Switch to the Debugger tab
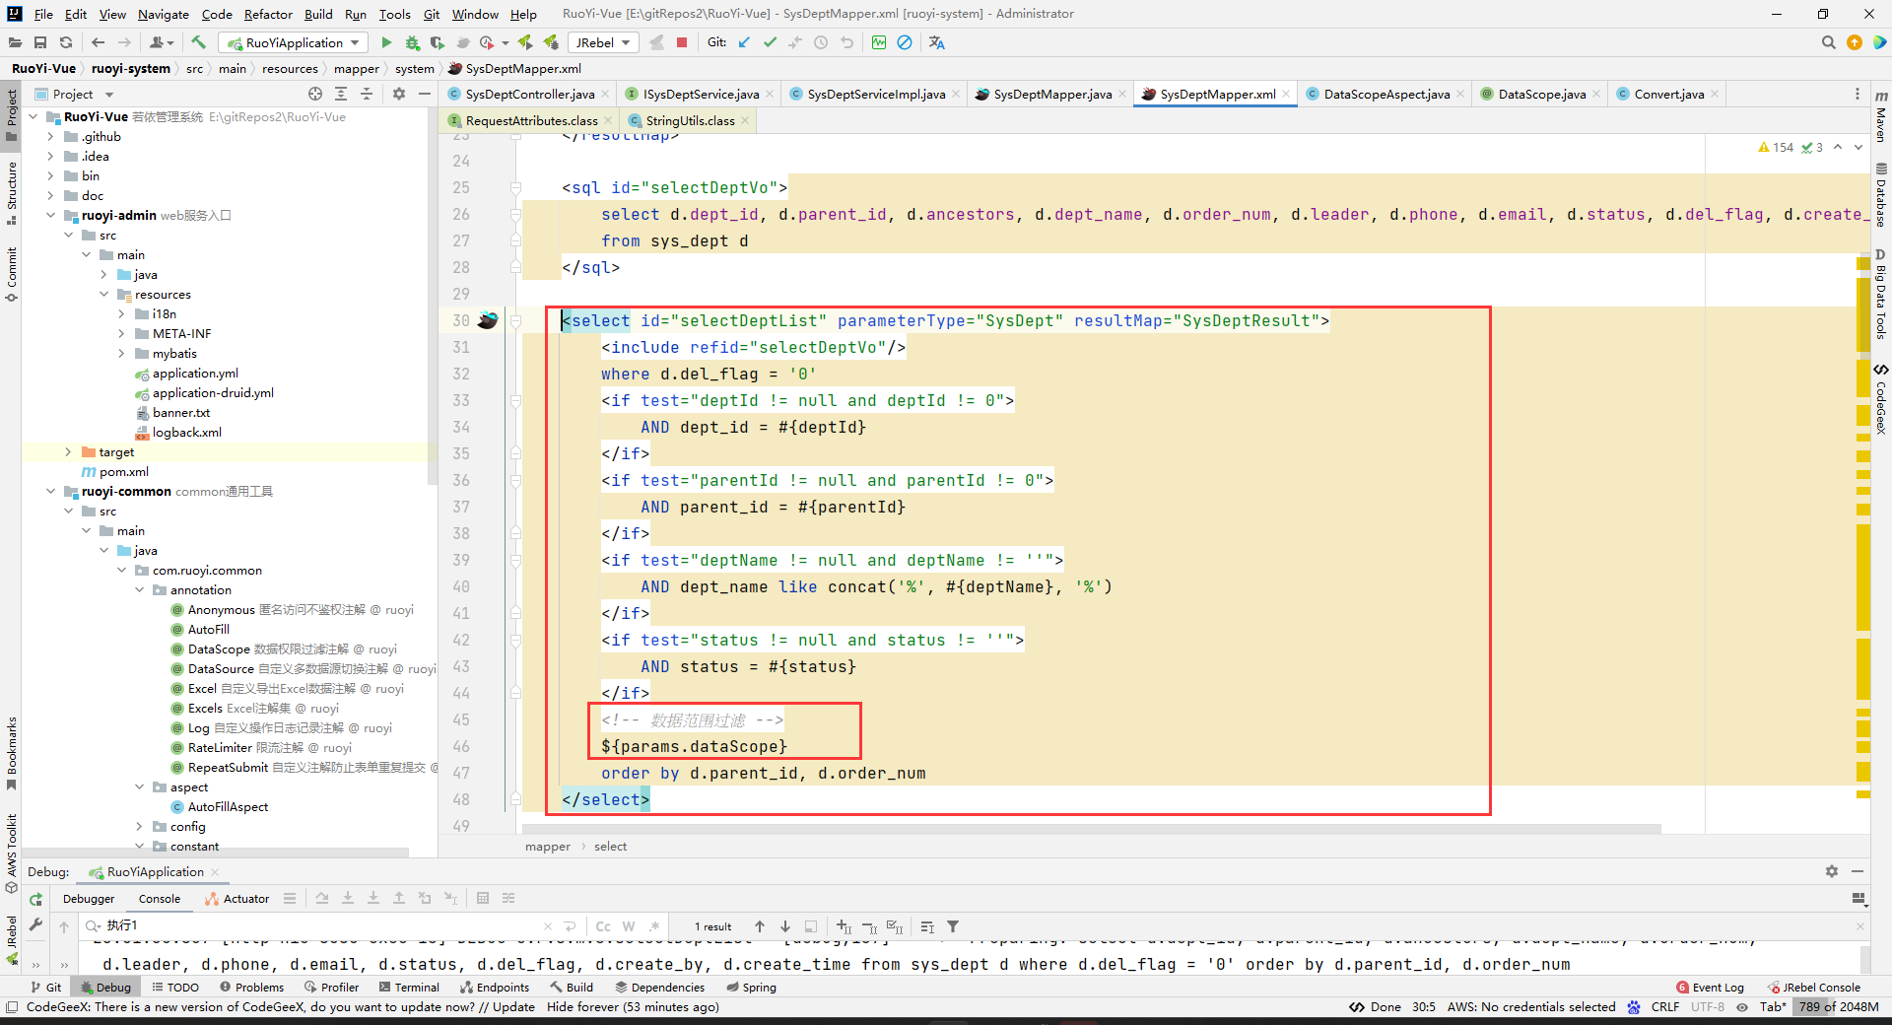Image resolution: width=1892 pixels, height=1025 pixels. [x=89, y=899]
